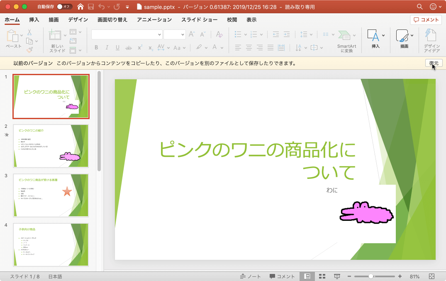Click the Strikethrough icon
This screenshot has height=281, width=446.
click(x=129, y=48)
